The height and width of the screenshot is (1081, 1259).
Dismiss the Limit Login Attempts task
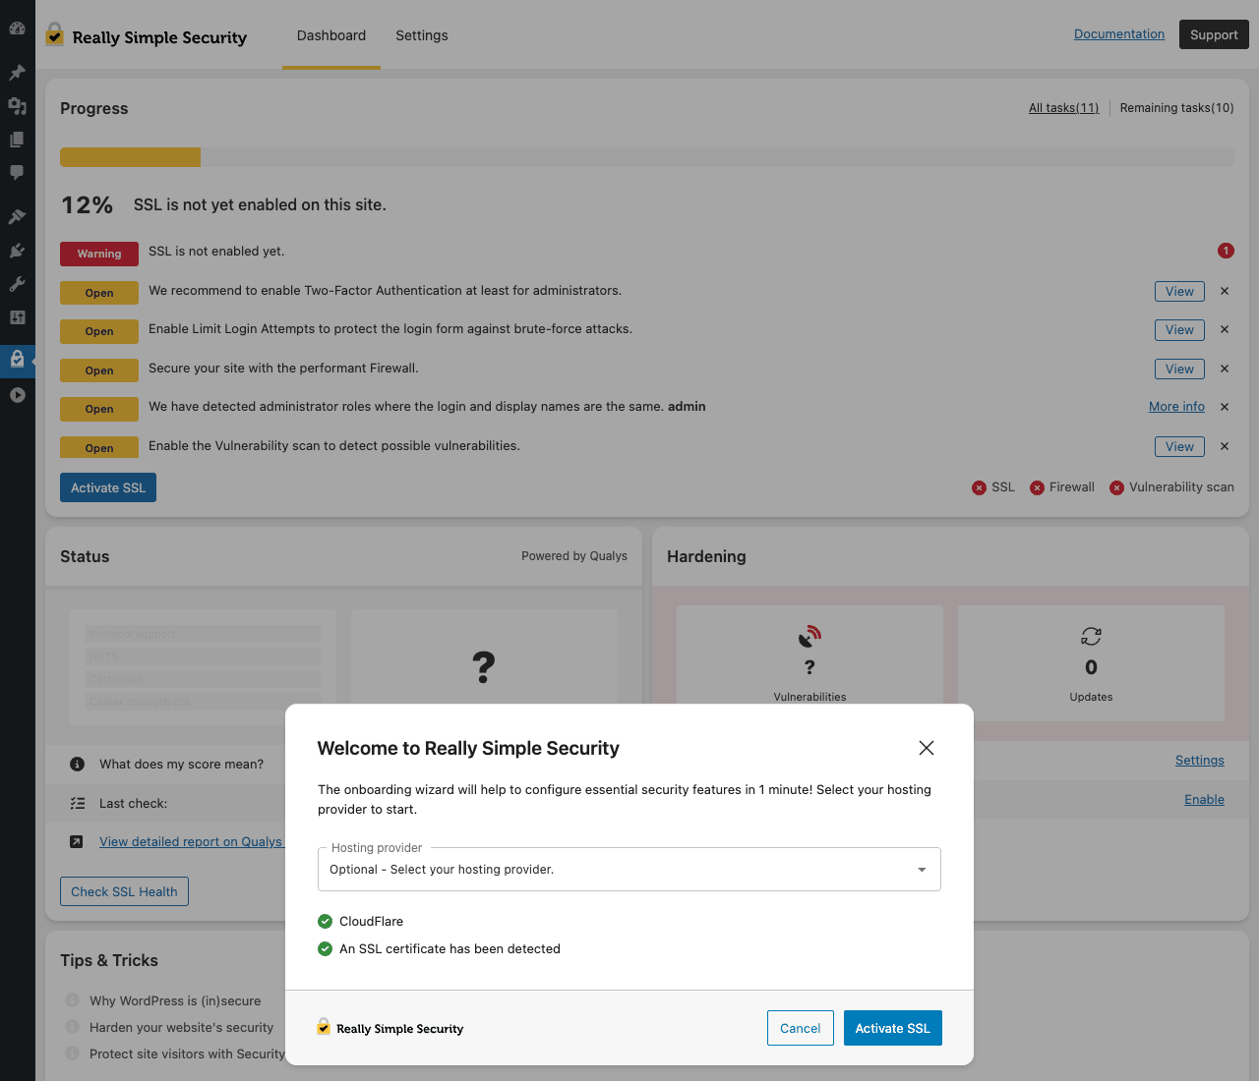coord(1225,329)
